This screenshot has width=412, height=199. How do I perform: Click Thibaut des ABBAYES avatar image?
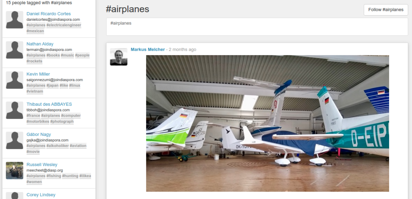[x=15, y=110]
